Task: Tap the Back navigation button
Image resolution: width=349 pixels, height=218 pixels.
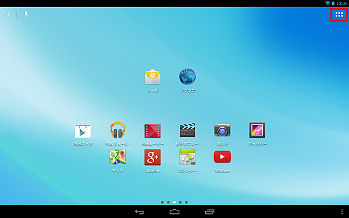Action: point(140,212)
